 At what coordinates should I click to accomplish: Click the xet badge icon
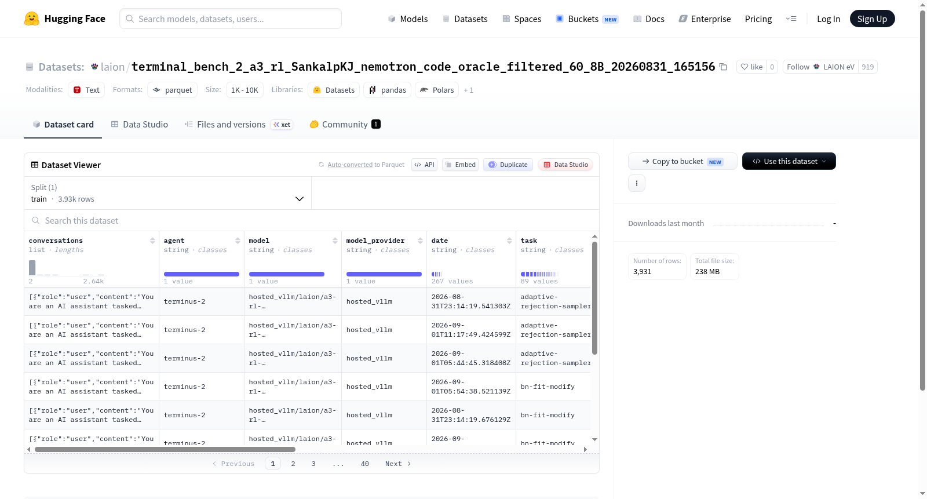click(282, 125)
